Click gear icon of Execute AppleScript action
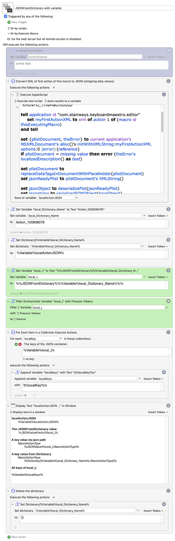Screen dimensions: 175x541 [164, 95]
